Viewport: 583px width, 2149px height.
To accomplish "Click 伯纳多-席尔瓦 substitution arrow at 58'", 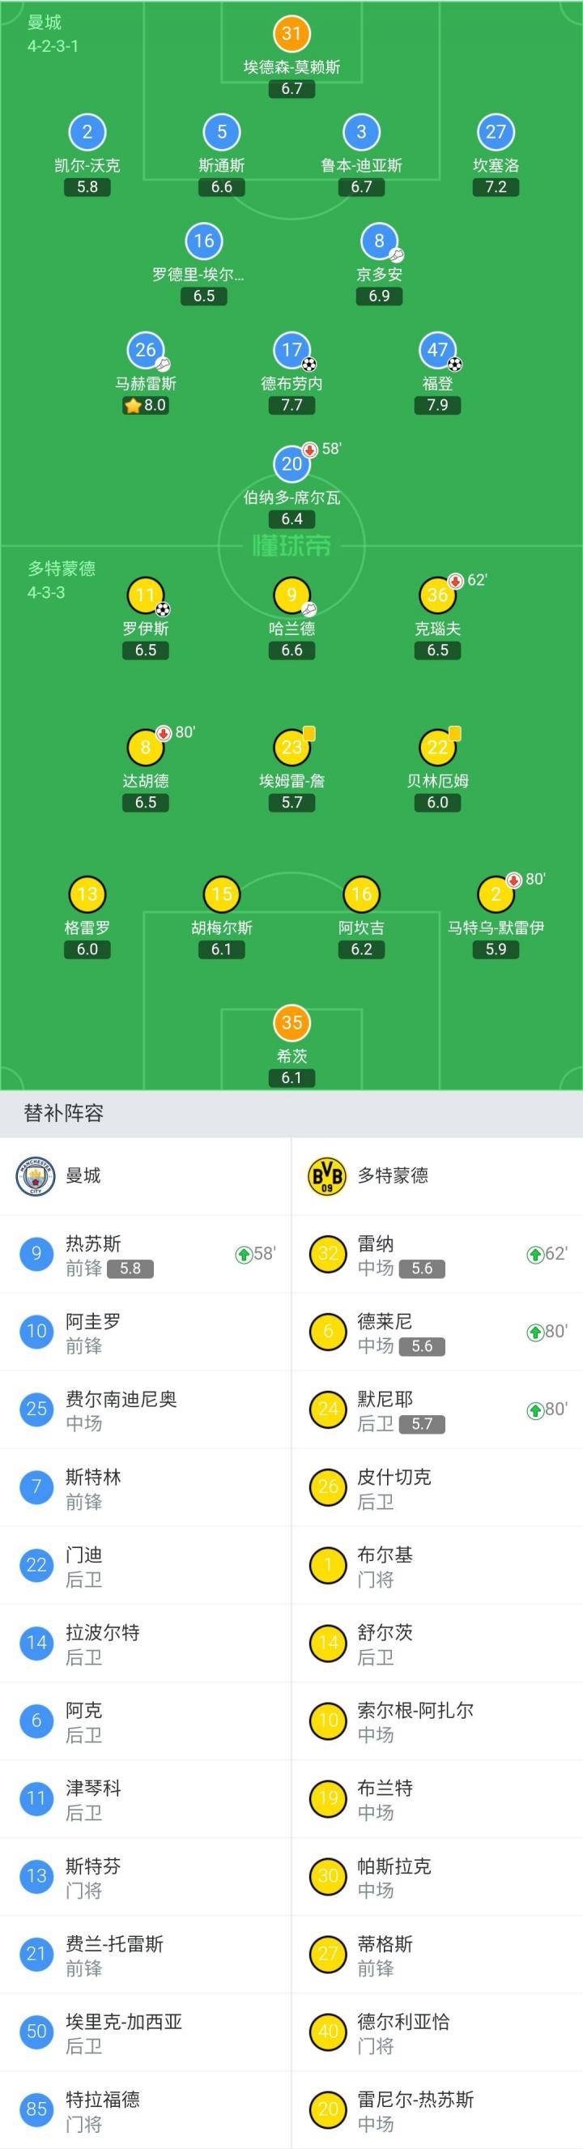I will [x=310, y=450].
